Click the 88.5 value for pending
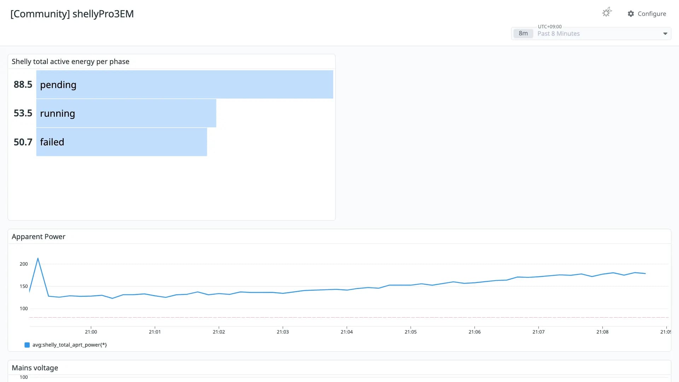Screen dimensions: 679x382 click(x=23, y=85)
